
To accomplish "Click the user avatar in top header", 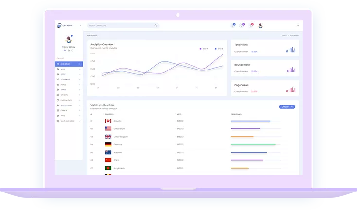I will point(260,26).
